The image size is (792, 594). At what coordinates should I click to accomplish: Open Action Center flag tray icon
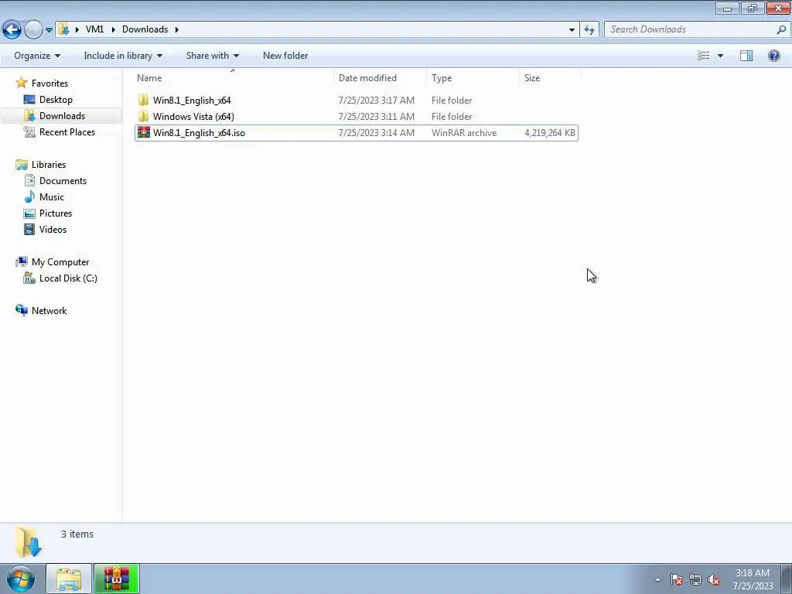(x=676, y=579)
